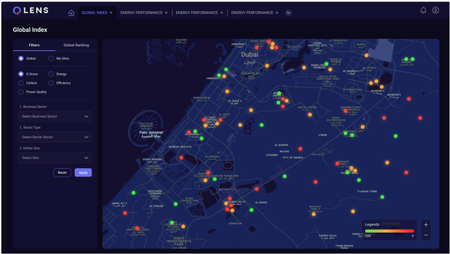The height and width of the screenshot is (254, 450).
Task: Switch to the Global Ranking tab
Action: point(76,45)
